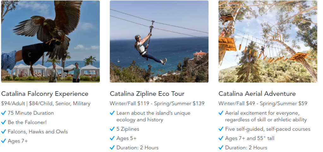Click checkmark beside Aerial excitement for everyone
The height and width of the screenshot is (152, 323).
coord(221,113)
